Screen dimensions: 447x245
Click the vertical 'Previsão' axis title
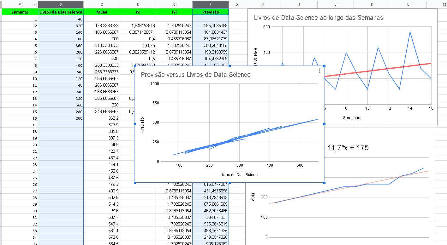point(142,124)
